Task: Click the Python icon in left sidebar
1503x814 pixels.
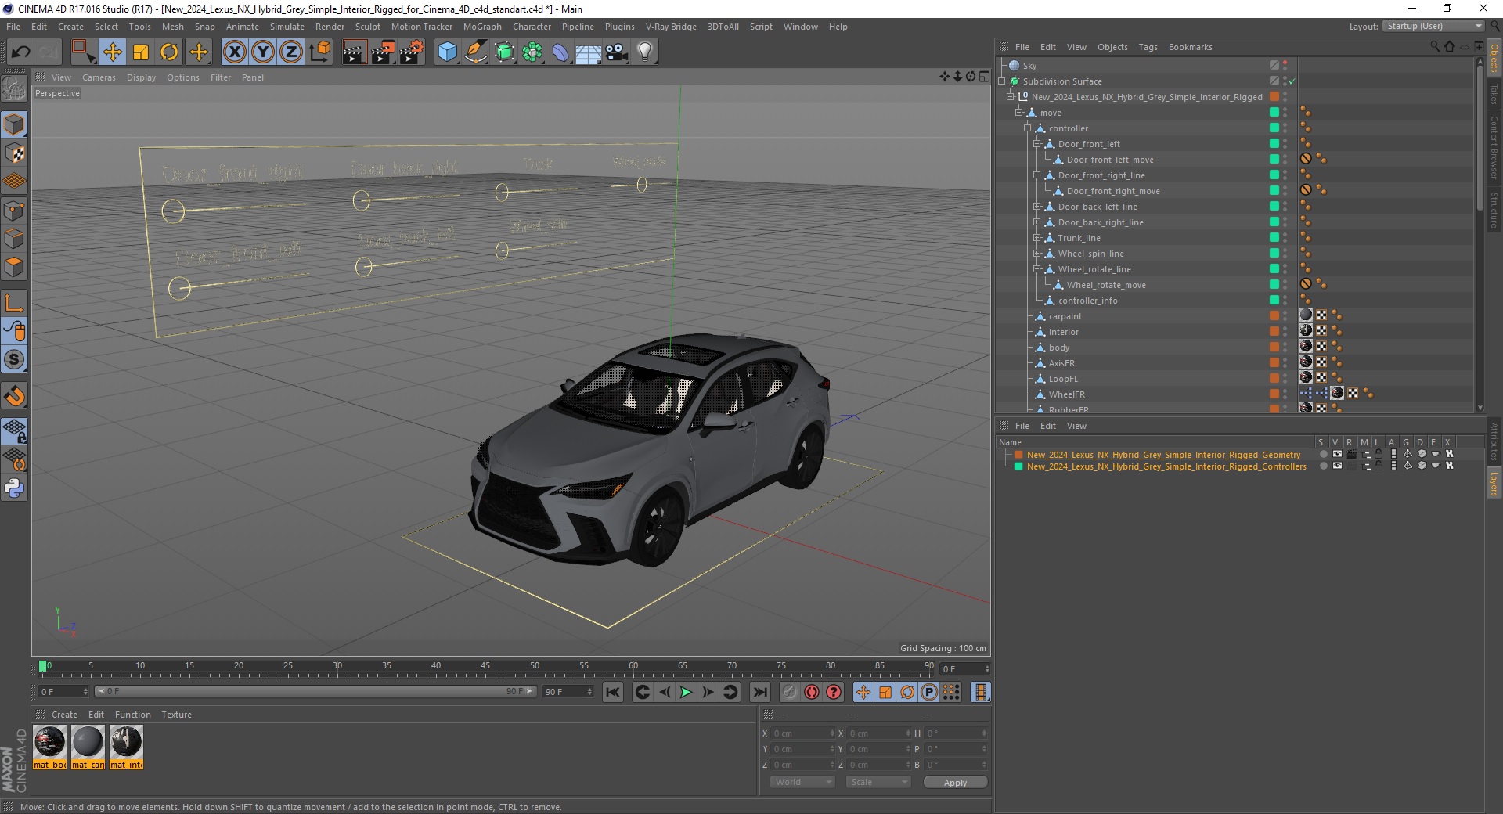Action: (x=14, y=488)
